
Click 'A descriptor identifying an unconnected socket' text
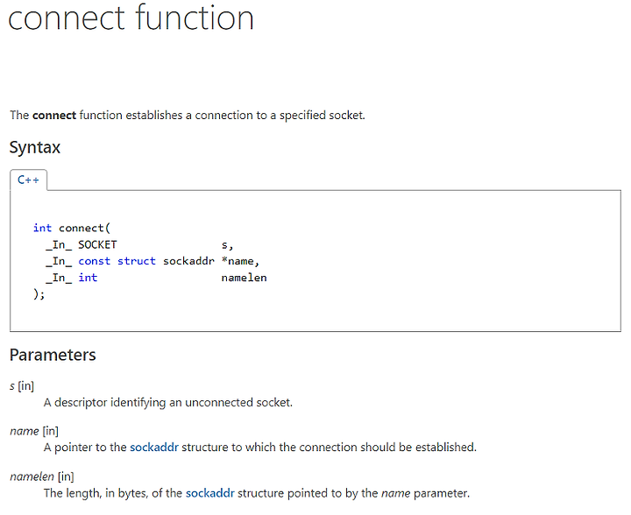coord(167,402)
